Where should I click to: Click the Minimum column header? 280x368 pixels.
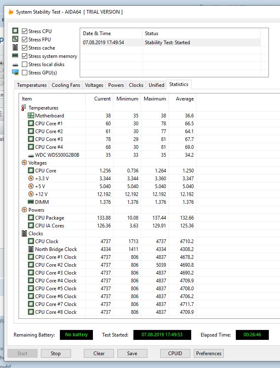(127, 99)
